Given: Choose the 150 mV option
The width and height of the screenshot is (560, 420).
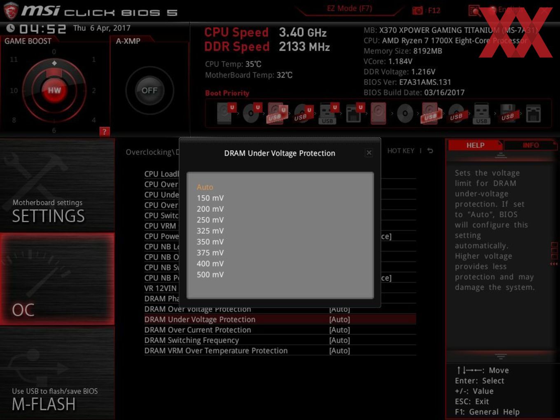Looking at the screenshot, I should click(210, 198).
